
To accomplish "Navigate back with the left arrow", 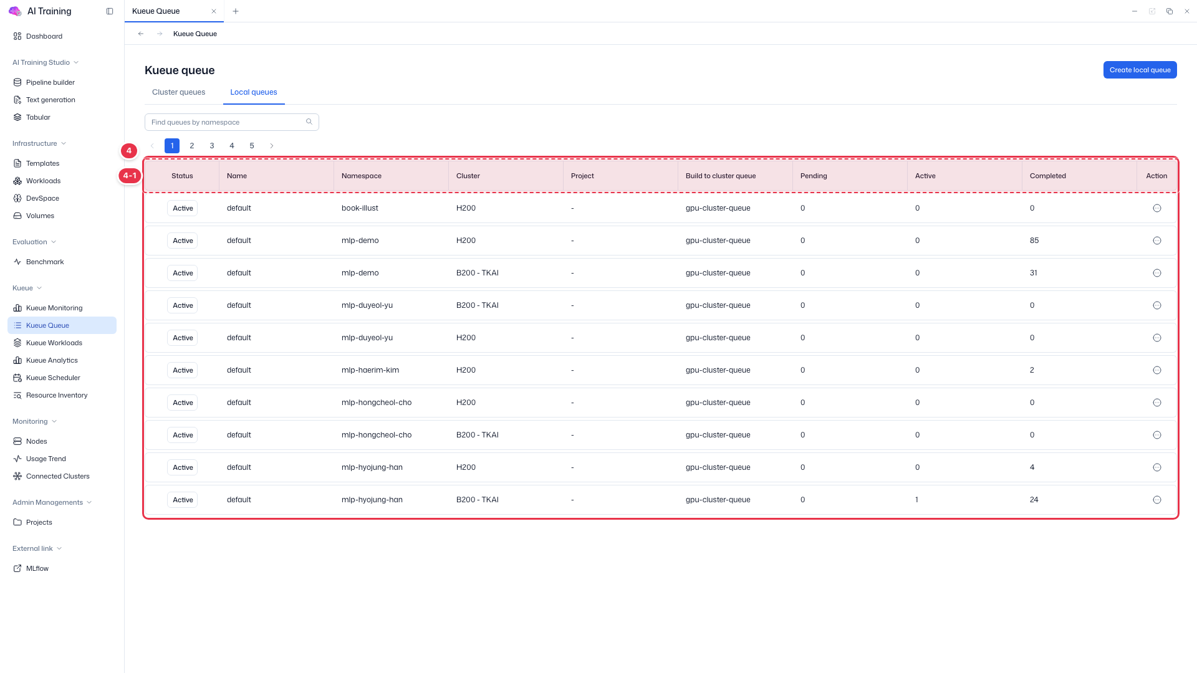I will (141, 34).
